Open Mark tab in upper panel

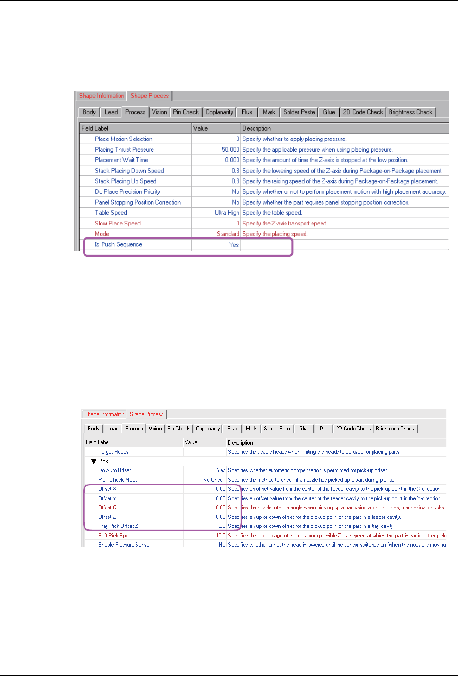click(x=269, y=112)
